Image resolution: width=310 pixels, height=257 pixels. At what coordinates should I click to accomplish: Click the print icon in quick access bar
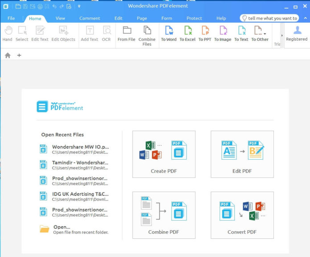pyautogui.click(x=40, y=7)
